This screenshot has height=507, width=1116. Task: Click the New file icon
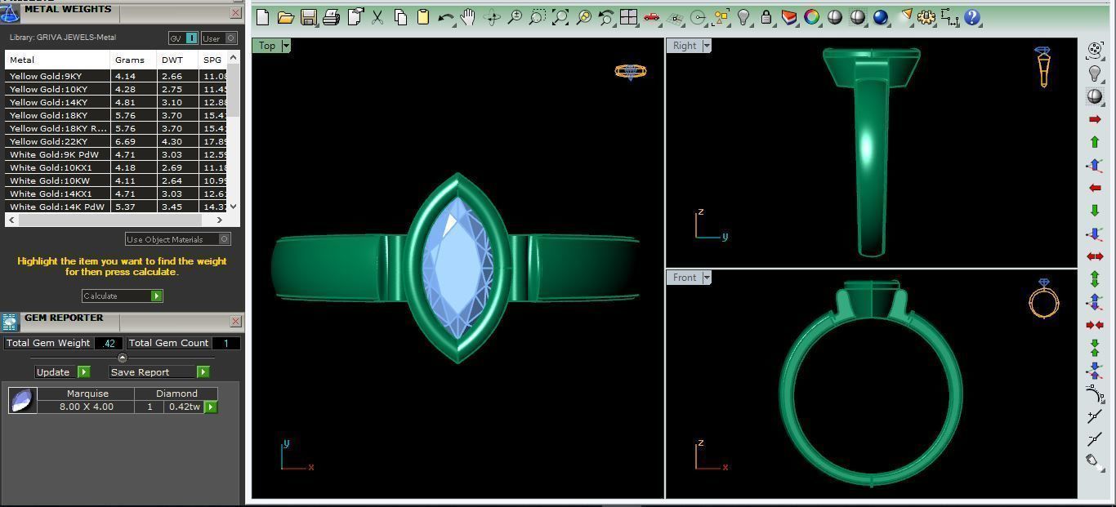point(263,17)
